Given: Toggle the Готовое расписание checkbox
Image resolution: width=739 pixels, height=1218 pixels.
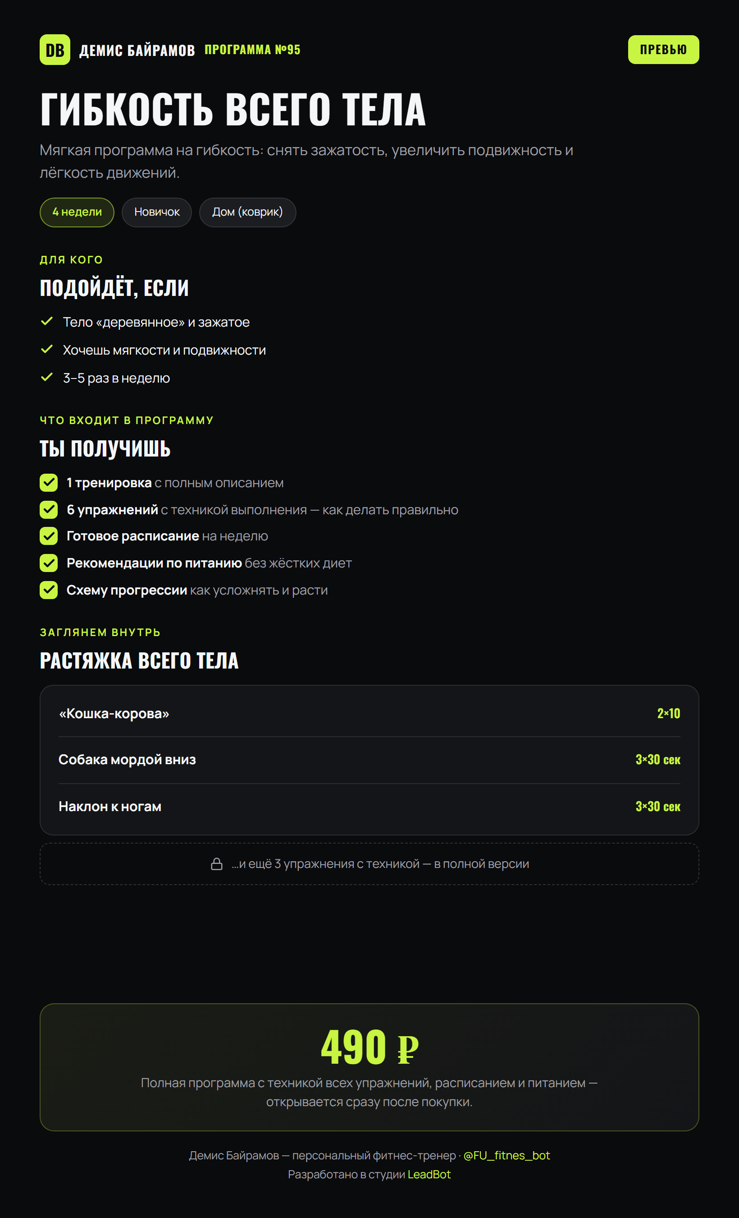Looking at the screenshot, I should pos(49,536).
